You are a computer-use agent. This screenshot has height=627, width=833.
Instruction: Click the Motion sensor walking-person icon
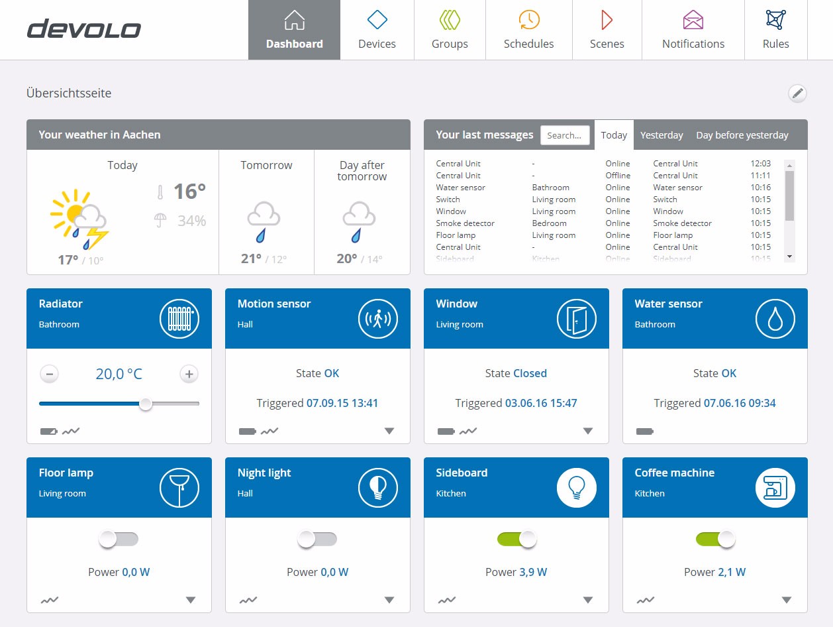(x=377, y=319)
